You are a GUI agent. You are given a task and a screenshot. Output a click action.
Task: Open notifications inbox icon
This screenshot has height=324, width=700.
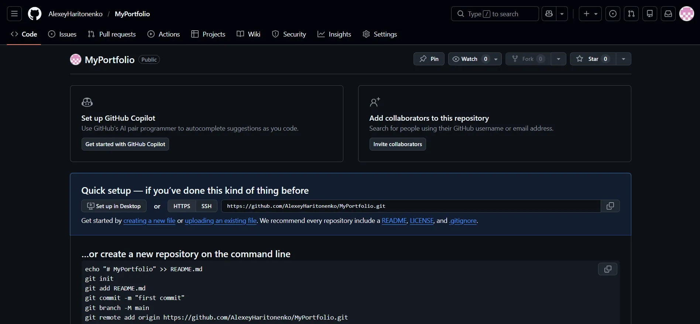pyautogui.click(x=668, y=14)
